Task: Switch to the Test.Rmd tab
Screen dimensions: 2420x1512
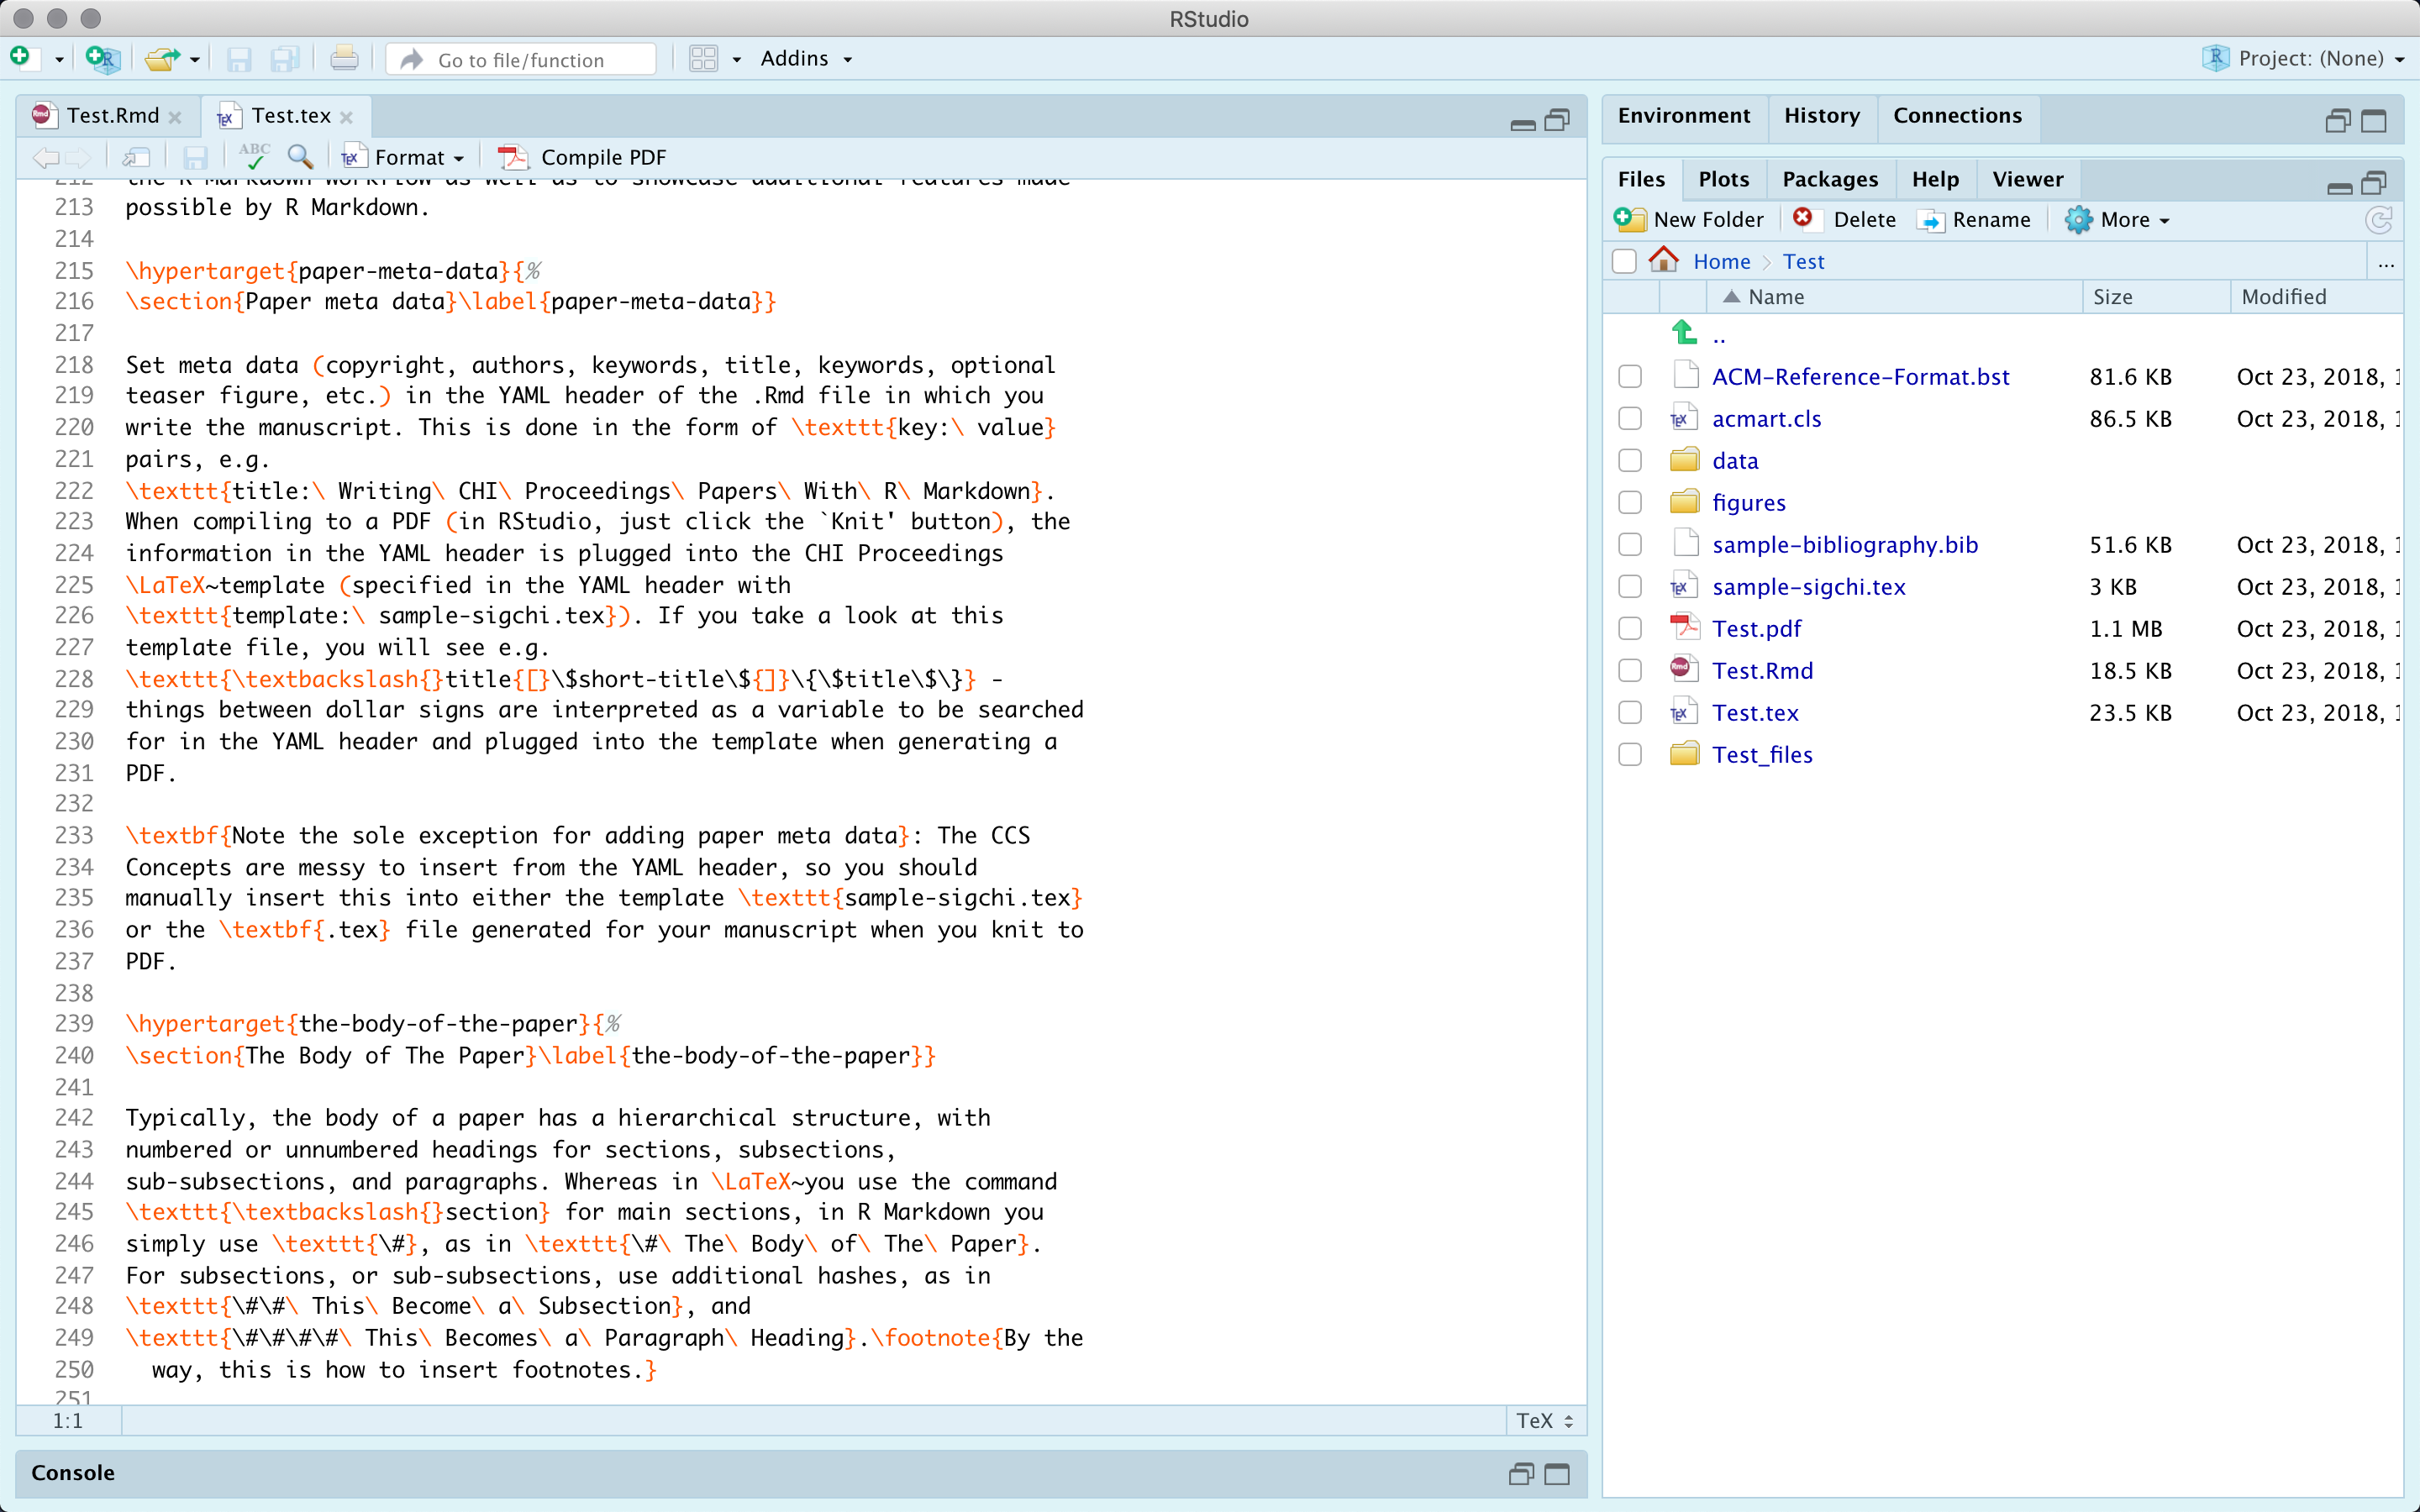Action: pos(111,116)
